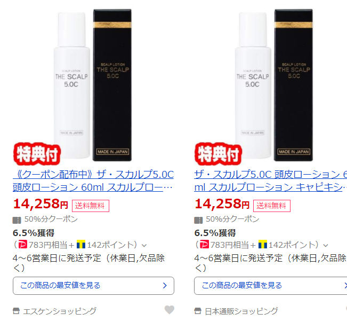The image size is (347, 321).
Task: Click left THE SCALP 5.0C product image
Action: (x=93, y=85)
